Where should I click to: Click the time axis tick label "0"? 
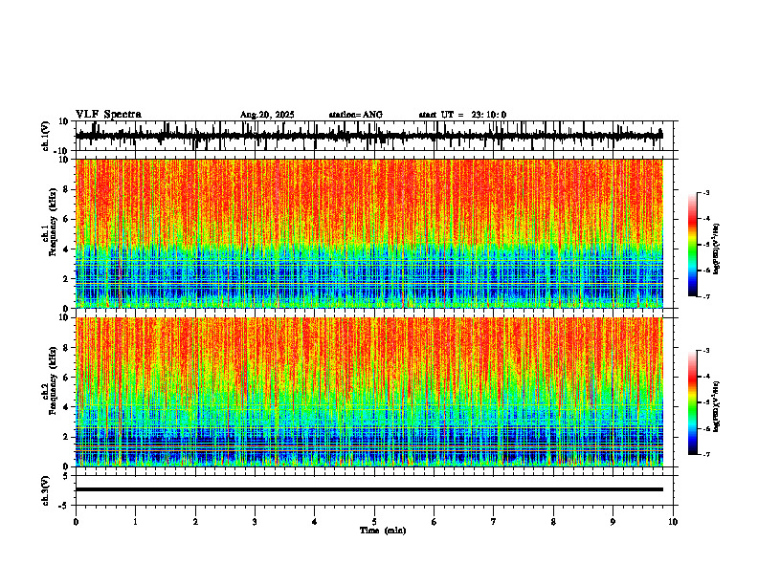click(76, 522)
